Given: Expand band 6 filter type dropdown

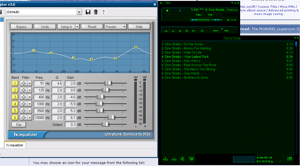Looking at the screenshot, I should click(30, 117).
